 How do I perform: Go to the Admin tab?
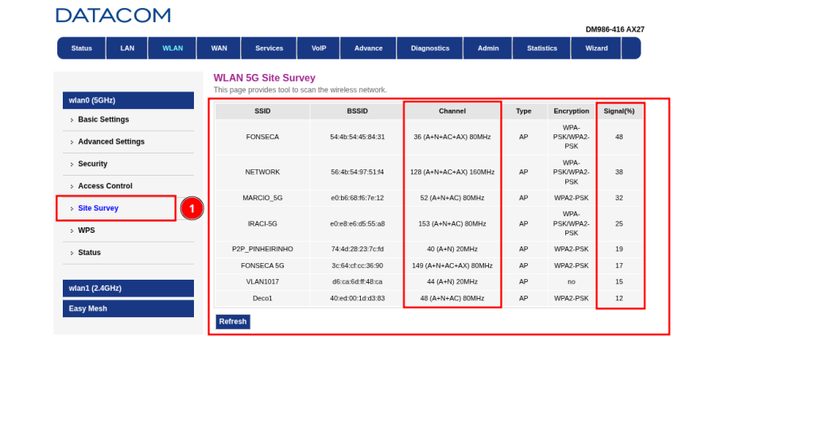488,48
